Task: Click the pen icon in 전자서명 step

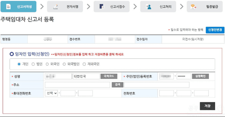Action: point(56,7)
